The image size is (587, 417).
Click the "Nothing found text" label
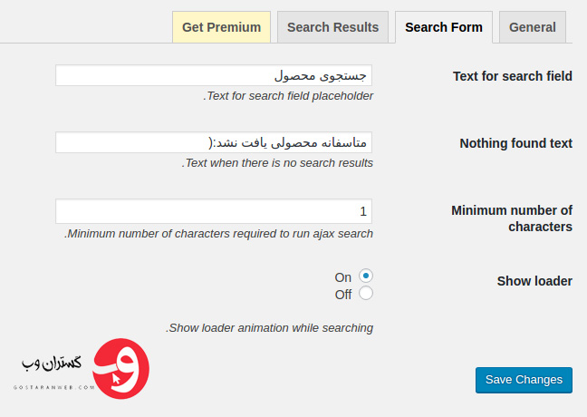(x=515, y=143)
